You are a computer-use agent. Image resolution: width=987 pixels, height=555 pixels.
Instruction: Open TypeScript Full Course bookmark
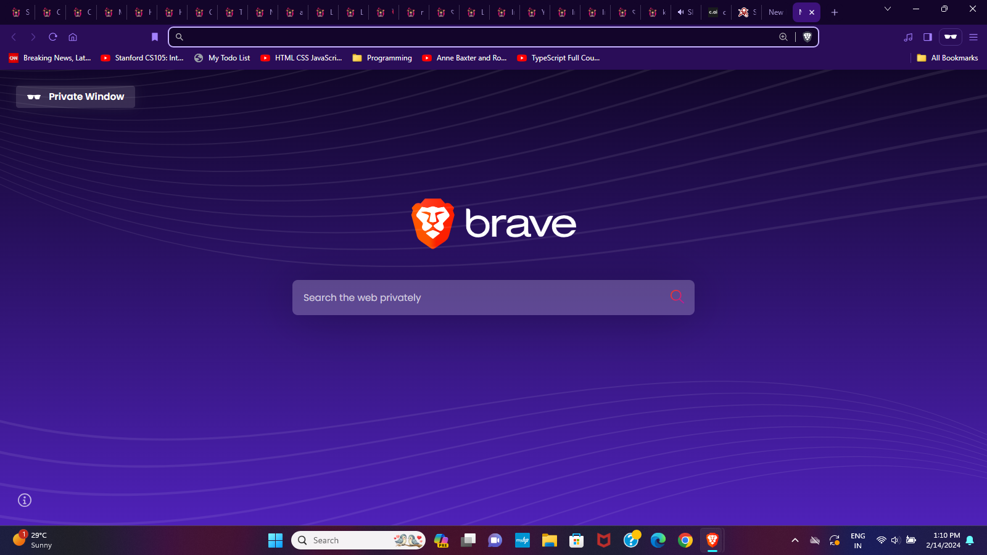coord(558,58)
